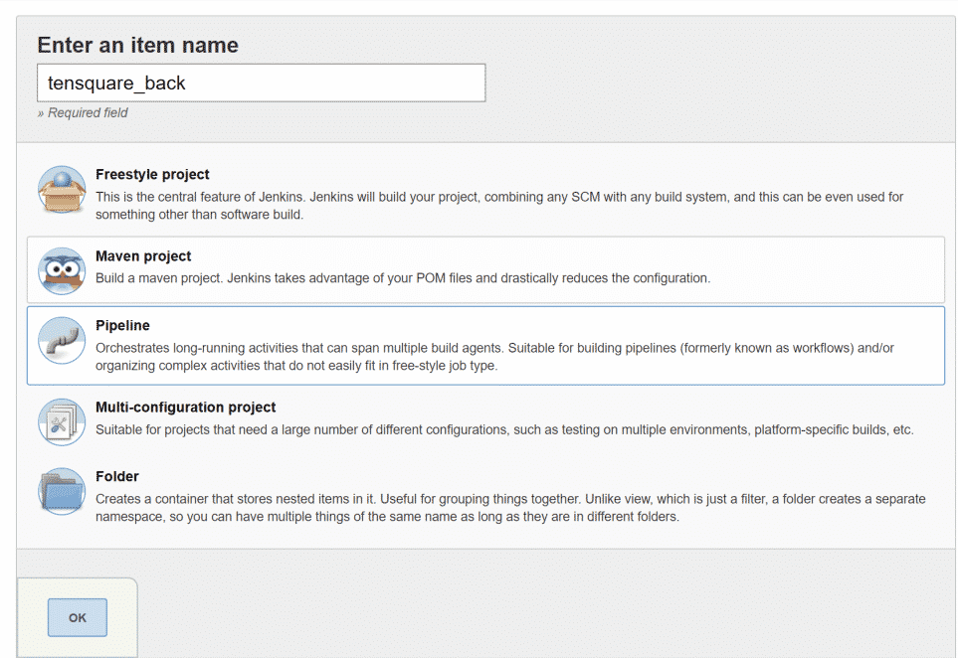Image resolution: width=958 pixels, height=658 pixels.
Task: Click the Pipeline description about build agents
Action: click(x=494, y=357)
